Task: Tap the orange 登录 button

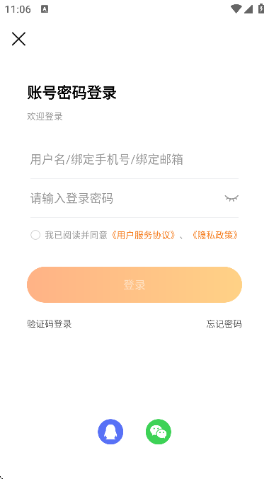Action: 134,284
